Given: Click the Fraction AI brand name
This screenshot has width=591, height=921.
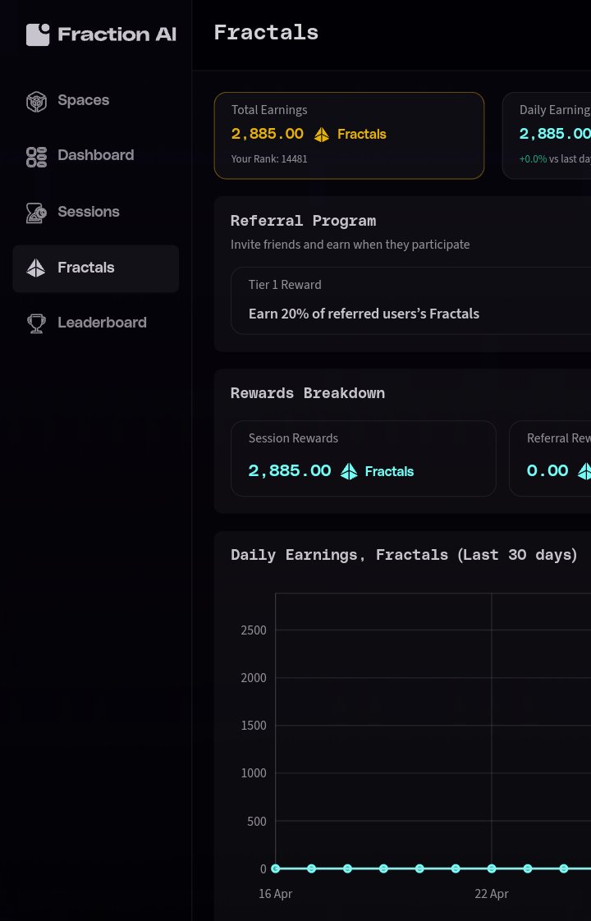Looking at the screenshot, I should click(x=117, y=34).
